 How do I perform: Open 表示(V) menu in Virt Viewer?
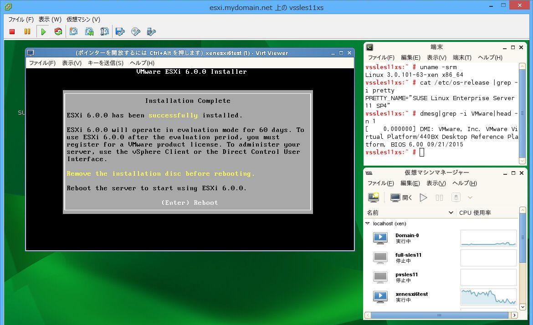pyautogui.click(x=72, y=63)
